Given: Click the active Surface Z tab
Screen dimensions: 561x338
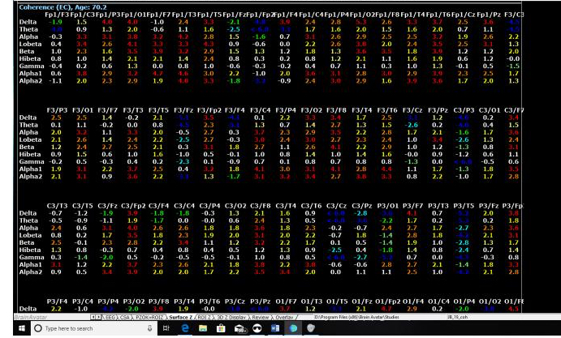Looking at the screenshot, I should (x=180, y=318).
